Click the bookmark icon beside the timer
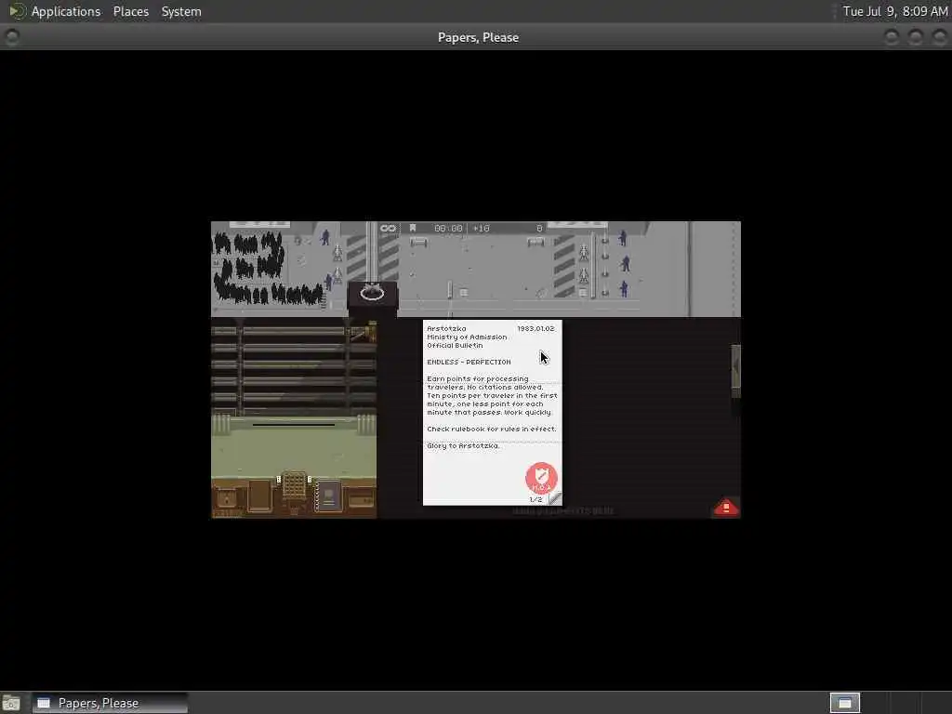952x714 pixels. coord(413,229)
